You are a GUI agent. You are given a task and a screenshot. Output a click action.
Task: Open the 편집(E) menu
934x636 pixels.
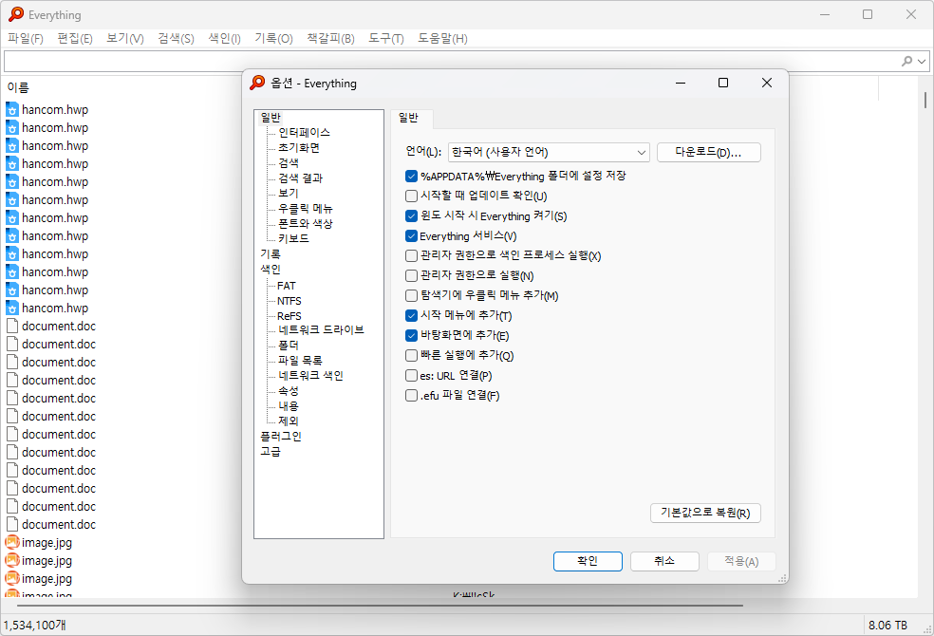coord(74,39)
